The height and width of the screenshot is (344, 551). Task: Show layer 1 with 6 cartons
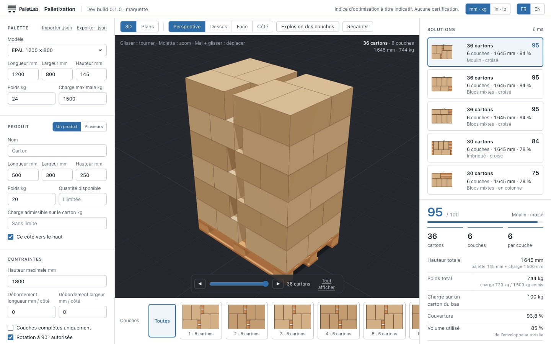click(x=201, y=320)
